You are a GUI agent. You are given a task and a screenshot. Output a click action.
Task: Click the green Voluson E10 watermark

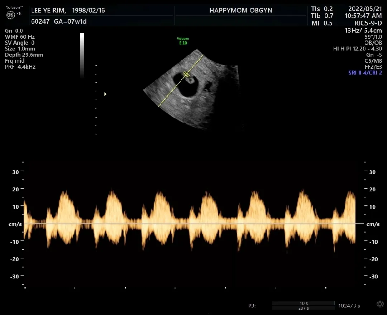(x=183, y=41)
